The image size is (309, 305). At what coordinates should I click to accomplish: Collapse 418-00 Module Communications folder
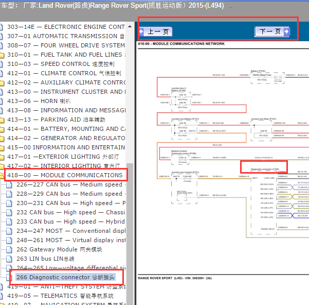click(x=65, y=175)
